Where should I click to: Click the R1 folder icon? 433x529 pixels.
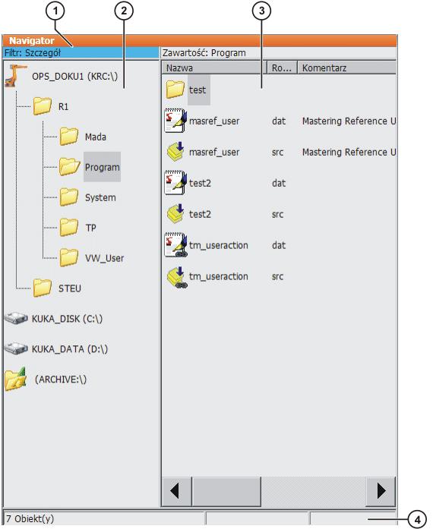43,106
